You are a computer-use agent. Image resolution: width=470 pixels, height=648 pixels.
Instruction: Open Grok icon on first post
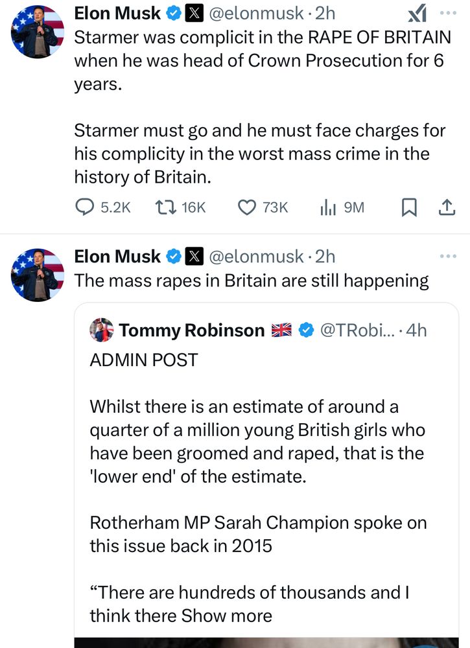click(x=416, y=13)
